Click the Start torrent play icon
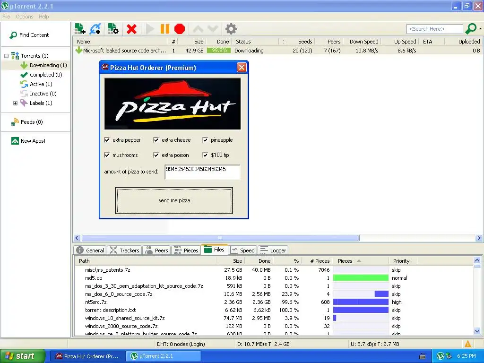This screenshot has width=484, height=363. [150, 29]
